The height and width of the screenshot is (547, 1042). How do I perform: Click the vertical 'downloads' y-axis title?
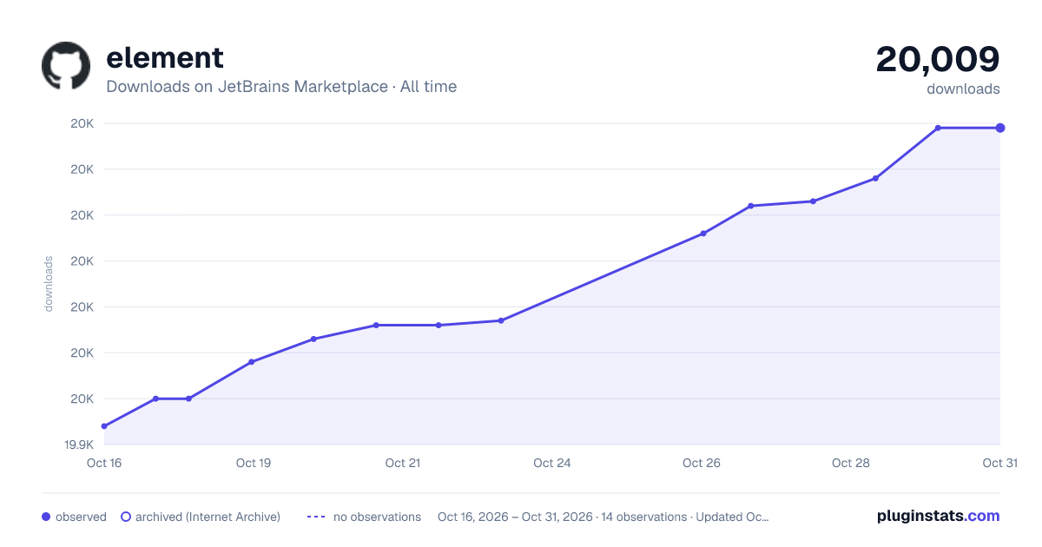[49, 283]
